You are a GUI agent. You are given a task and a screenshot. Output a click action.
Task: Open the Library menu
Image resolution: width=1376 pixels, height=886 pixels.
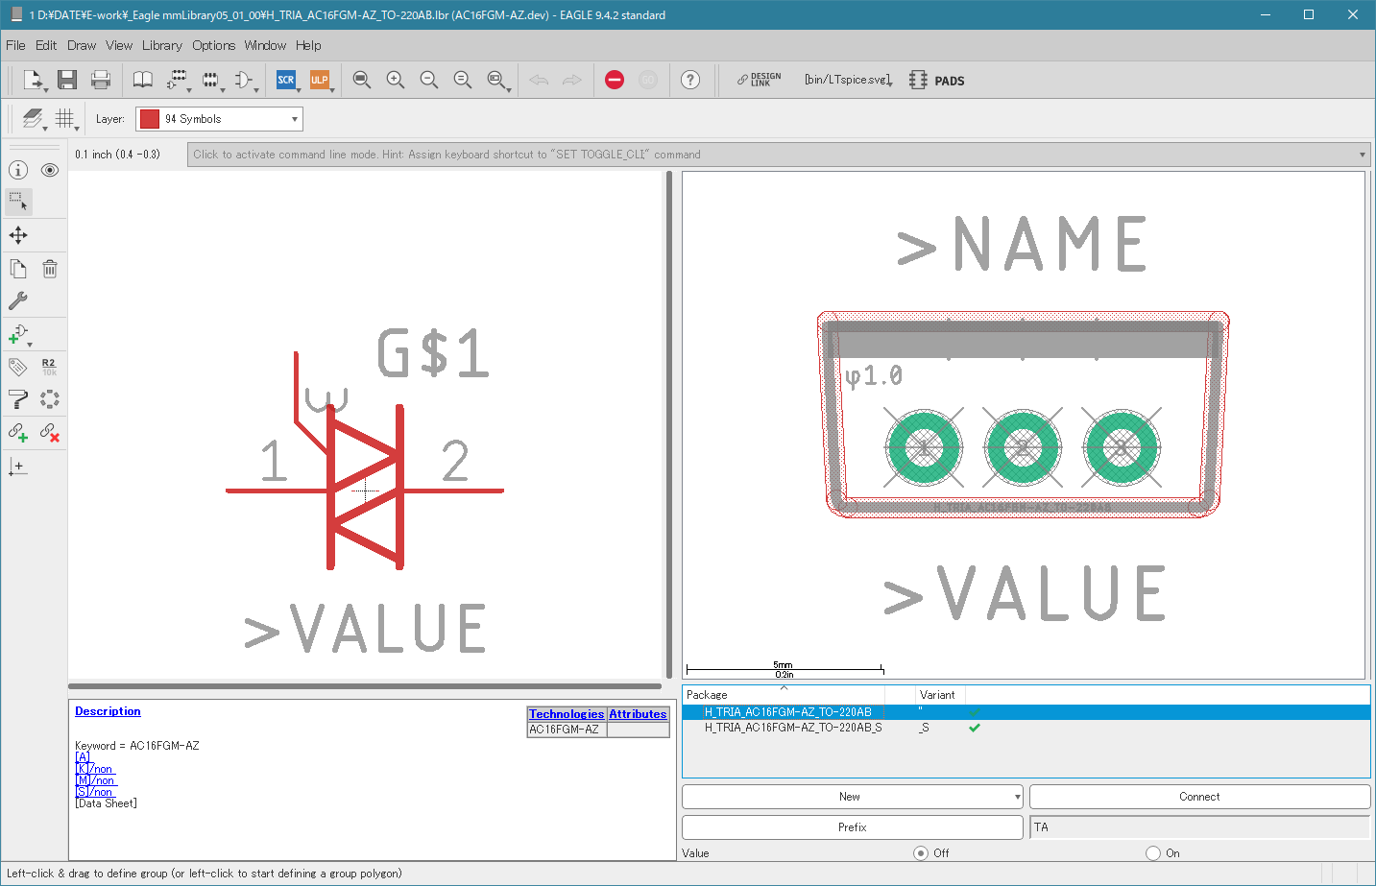pos(161,45)
